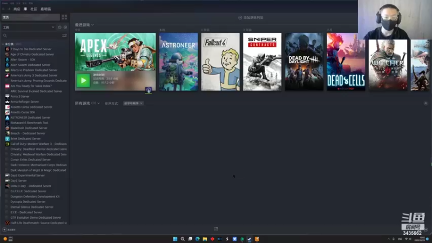Click the green play button for Apex Legends
The width and height of the screenshot is (432, 243).
pos(83,80)
